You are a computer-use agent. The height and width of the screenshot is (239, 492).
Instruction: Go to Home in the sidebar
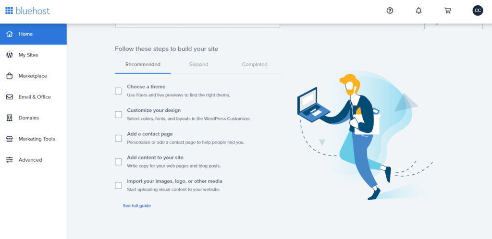33,34
